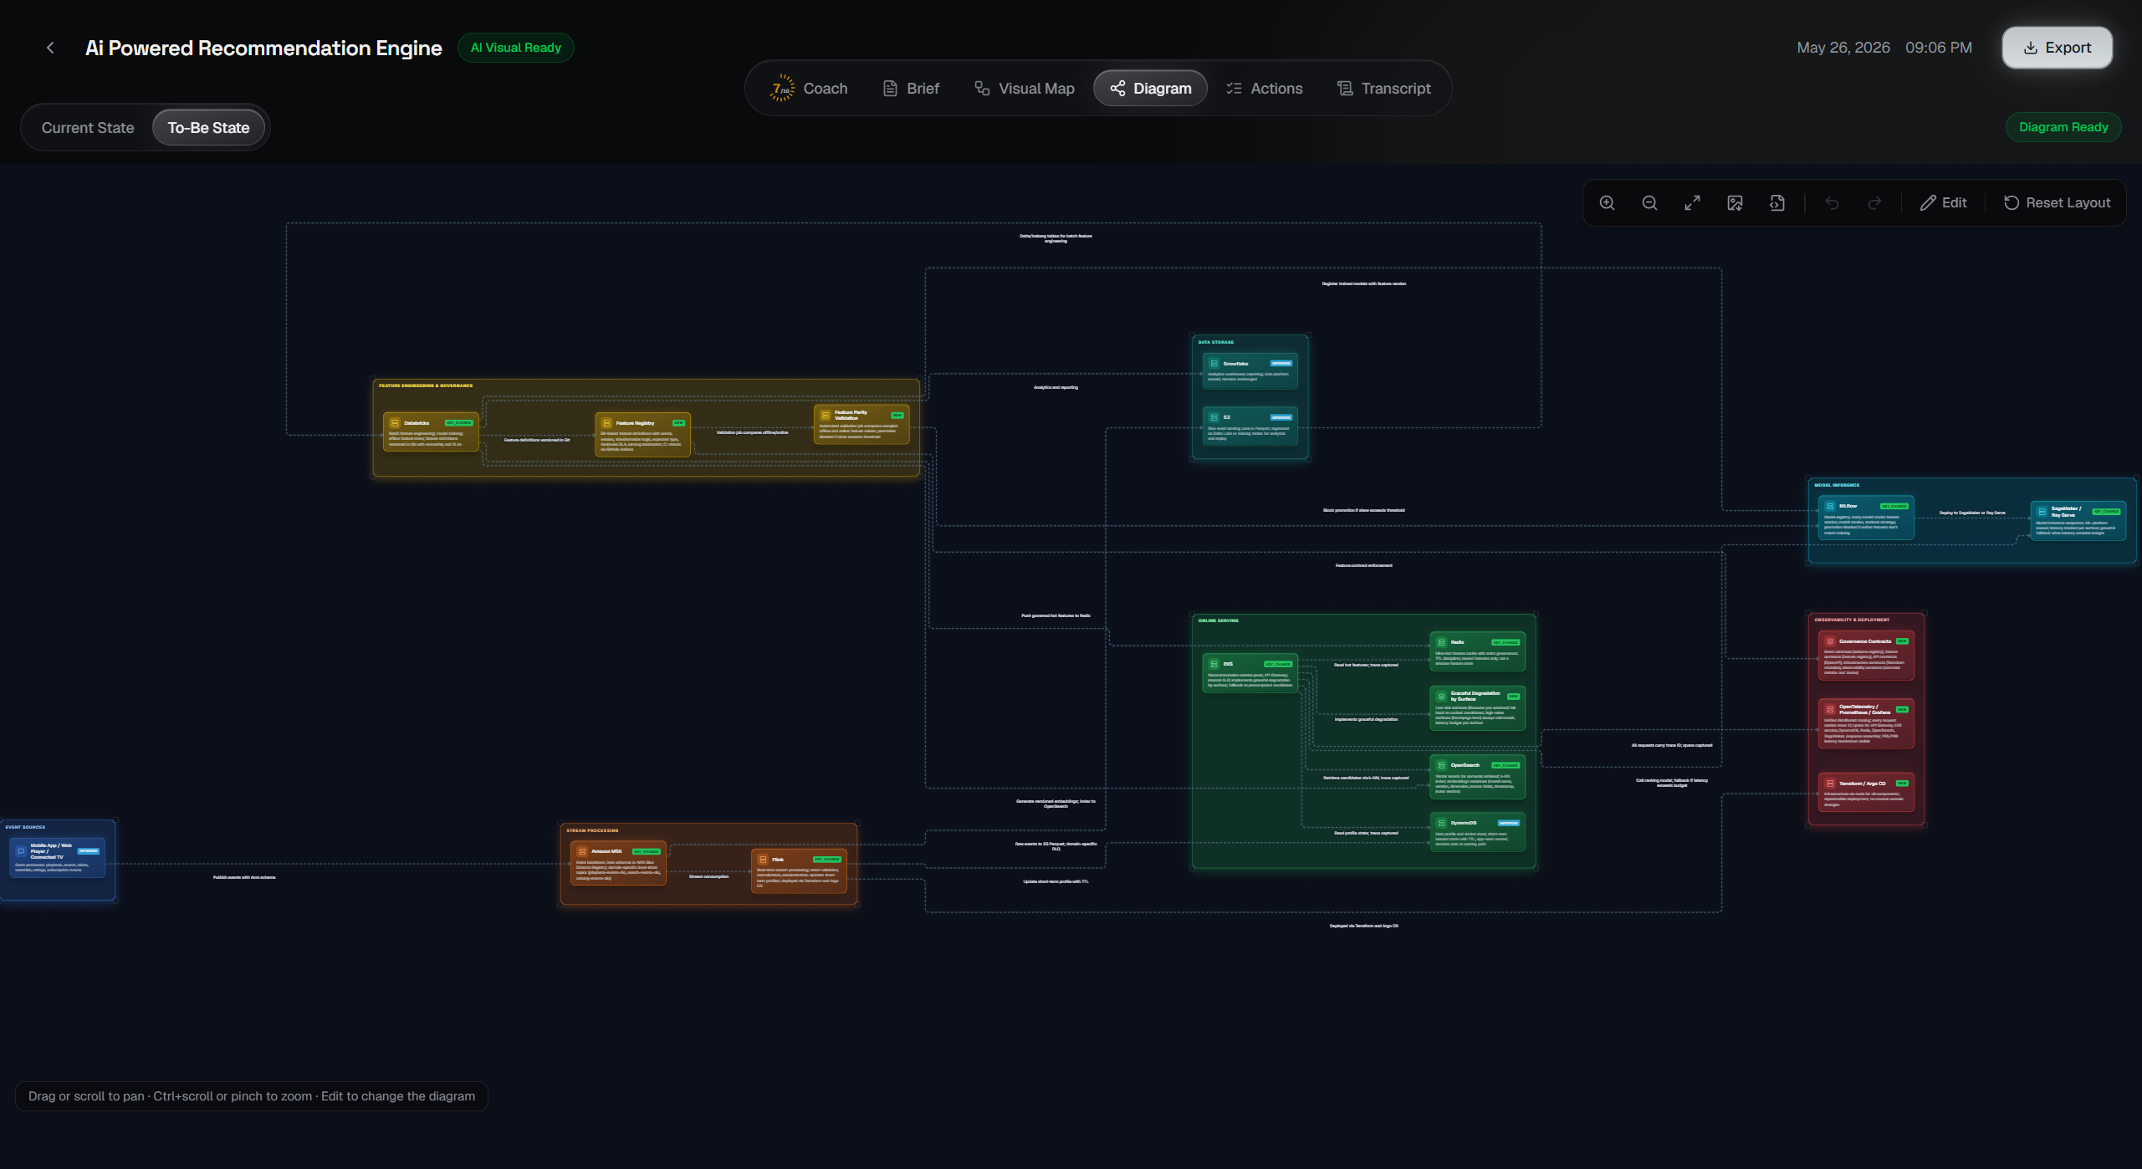The image size is (2142, 1169).
Task: Select the Observability & Deployment group label
Action: (x=1852, y=620)
